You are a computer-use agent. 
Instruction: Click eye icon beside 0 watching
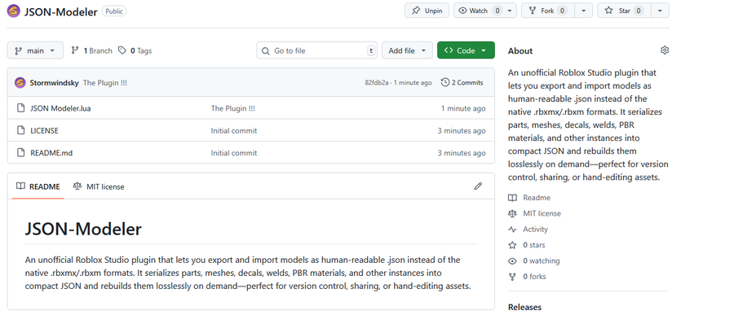point(513,260)
